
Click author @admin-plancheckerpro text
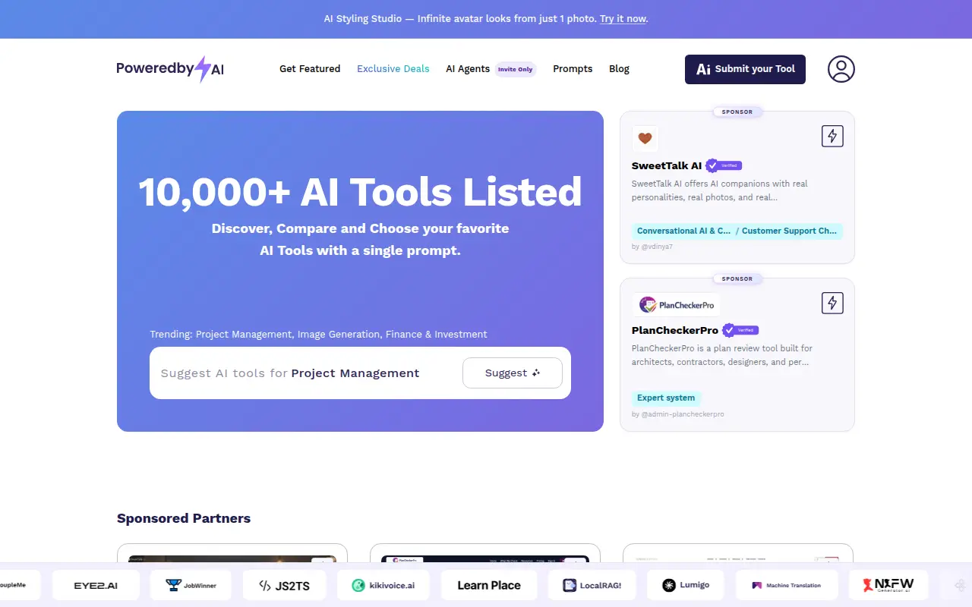coord(677,414)
